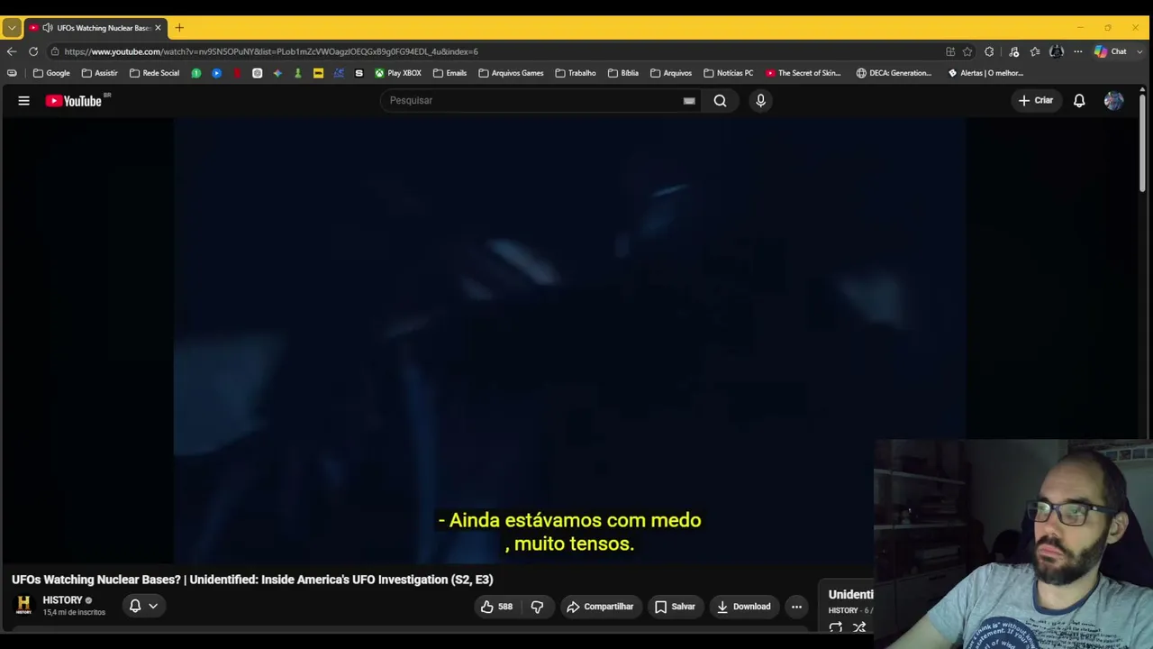Open the Copilot Chat button
The width and height of the screenshot is (1153, 649).
click(1111, 51)
